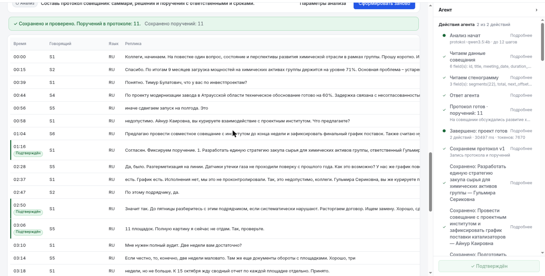Click speaker S6 in the 01:04 row

52,134
